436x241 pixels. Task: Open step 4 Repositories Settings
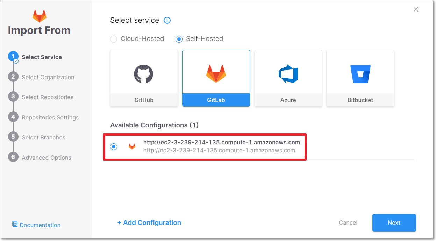click(50, 117)
